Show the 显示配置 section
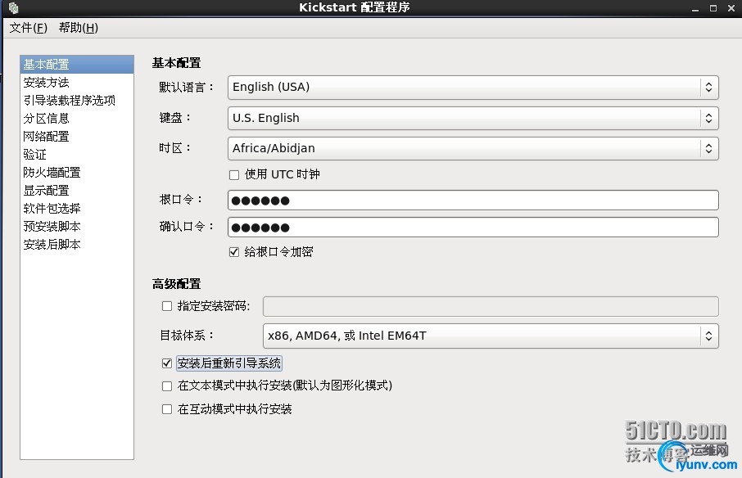This screenshot has height=478, width=742. tap(77, 190)
